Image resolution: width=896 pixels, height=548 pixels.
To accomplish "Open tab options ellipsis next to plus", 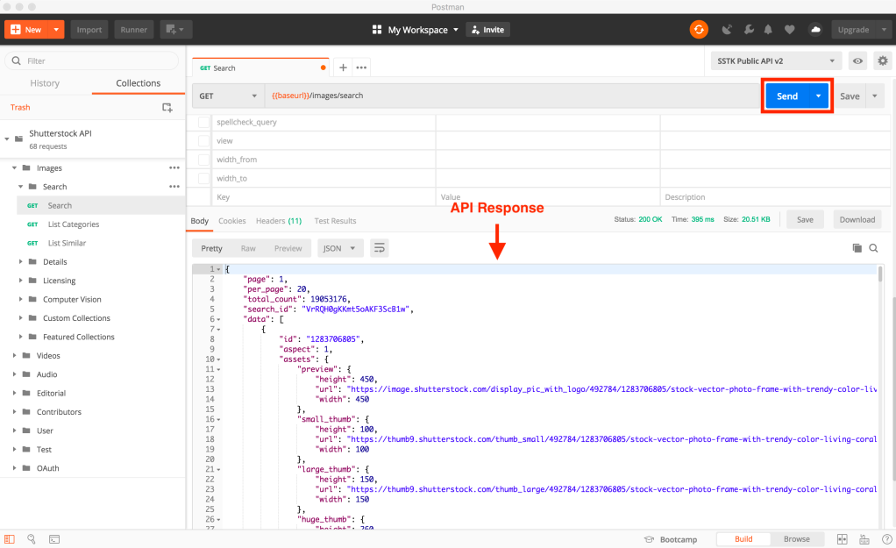I will (x=361, y=68).
